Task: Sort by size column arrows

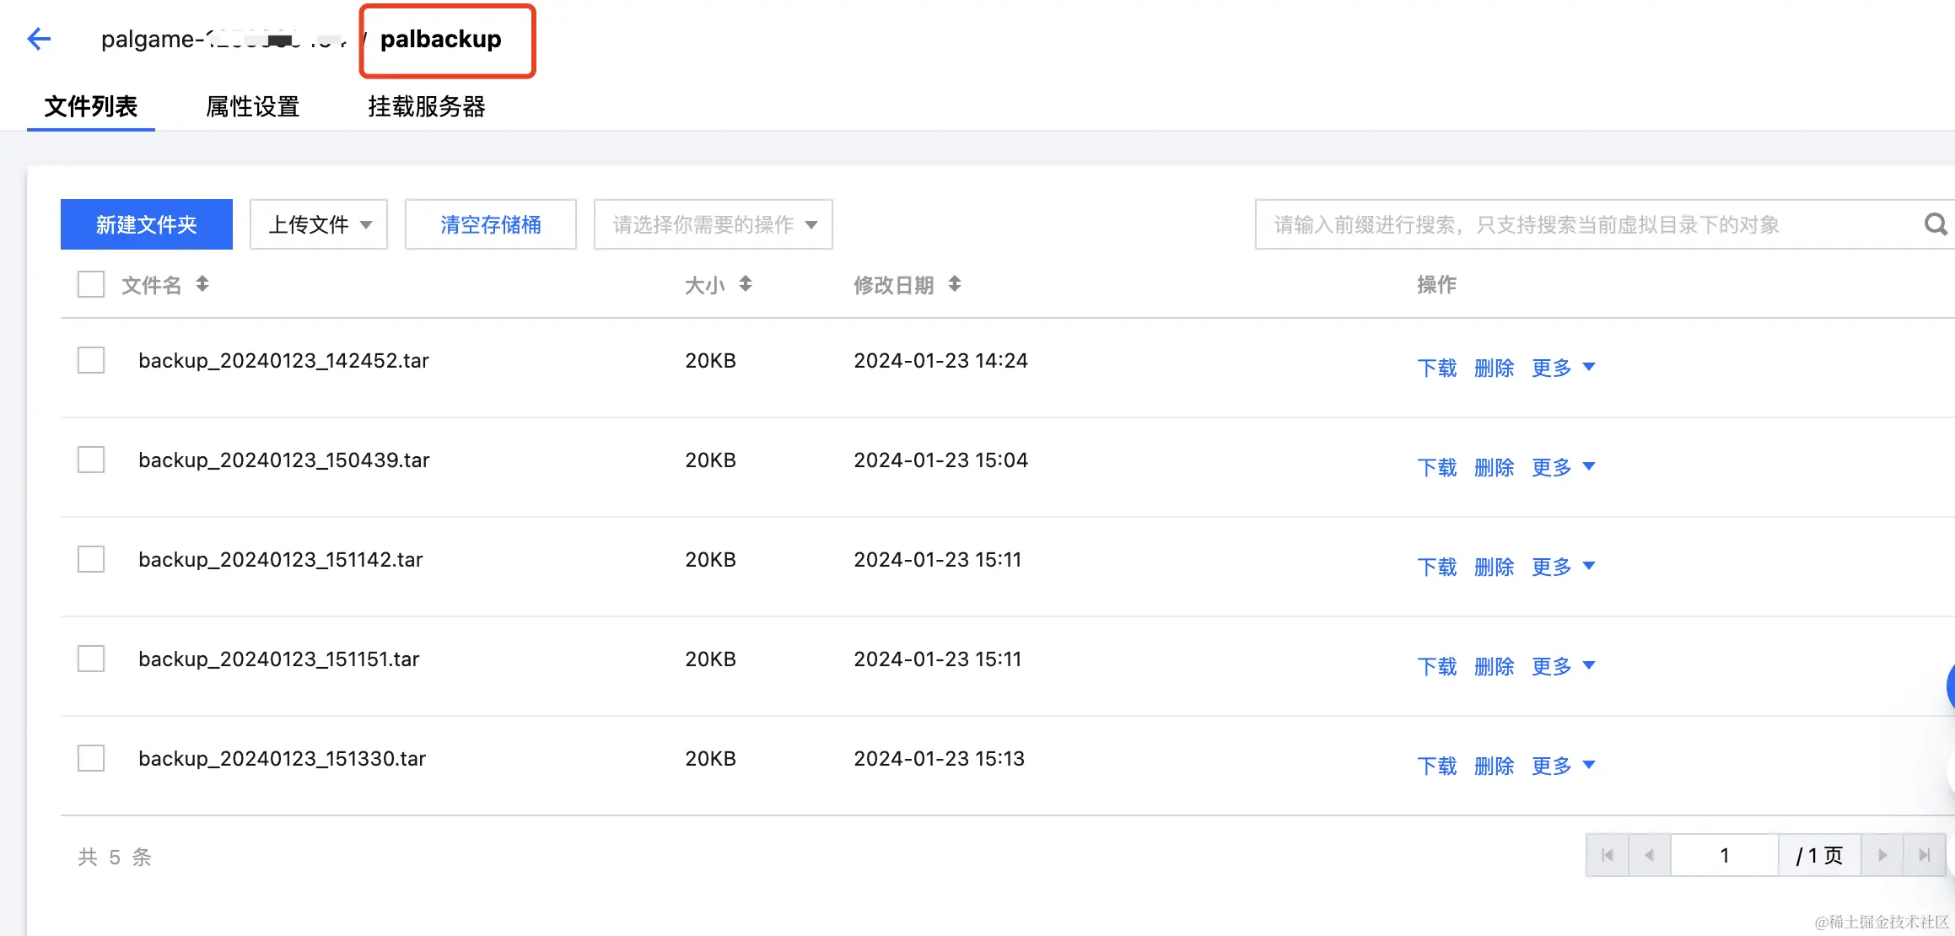Action: click(746, 284)
